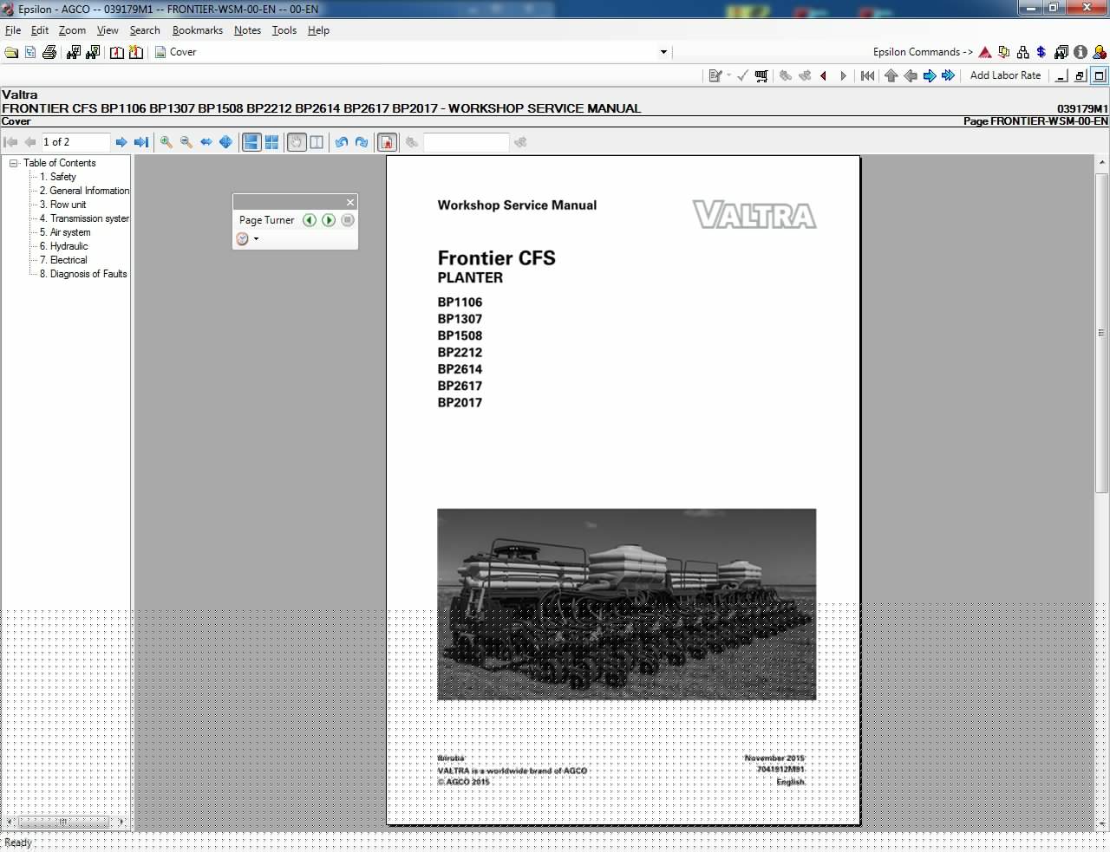Click the AGCO red triangle command icon
Viewport: 1110px width, 852px height.
coord(985,52)
